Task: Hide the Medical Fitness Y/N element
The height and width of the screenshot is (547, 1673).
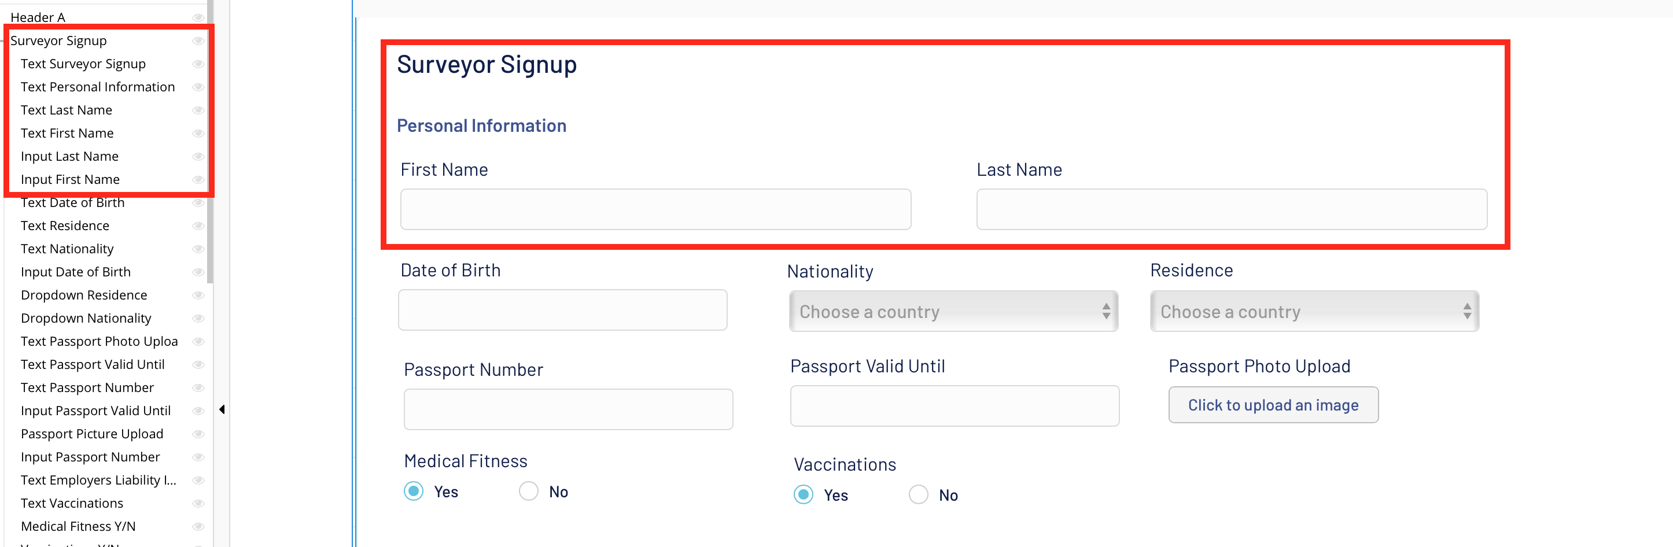Action: tap(198, 526)
